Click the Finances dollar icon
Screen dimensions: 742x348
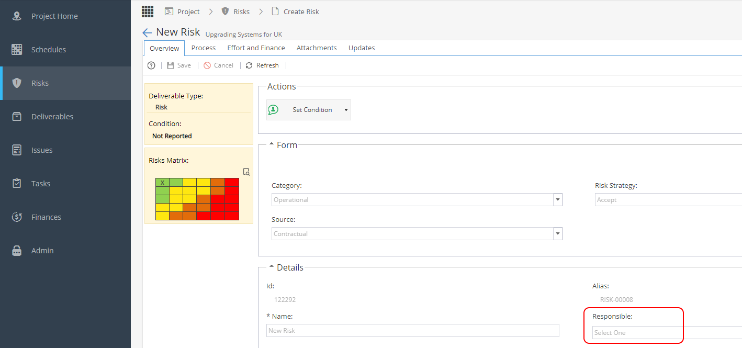tap(17, 217)
